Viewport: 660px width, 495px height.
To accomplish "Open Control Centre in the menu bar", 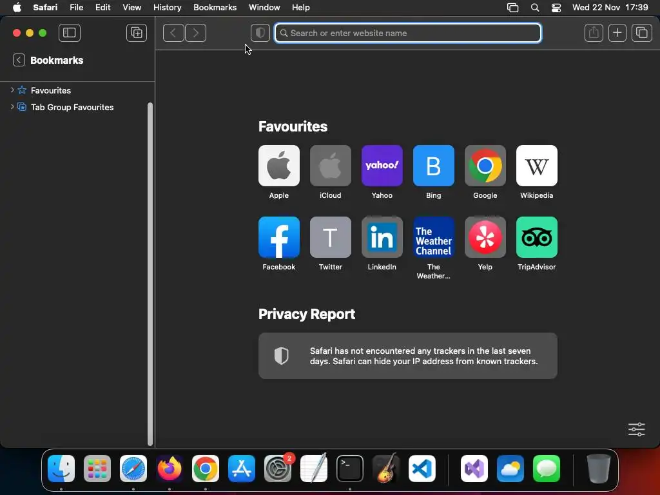I will coord(556,8).
